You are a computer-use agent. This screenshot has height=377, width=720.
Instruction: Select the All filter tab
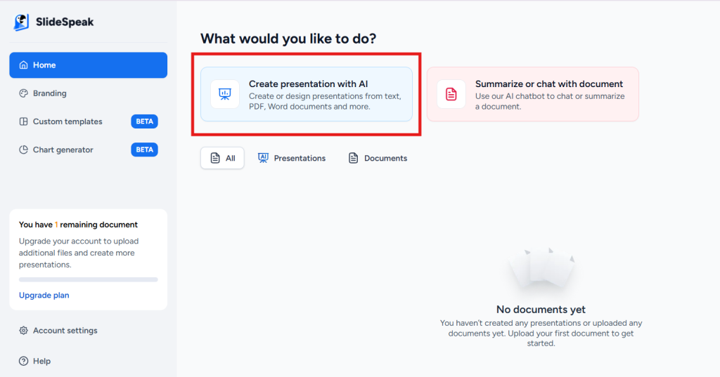(x=222, y=158)
